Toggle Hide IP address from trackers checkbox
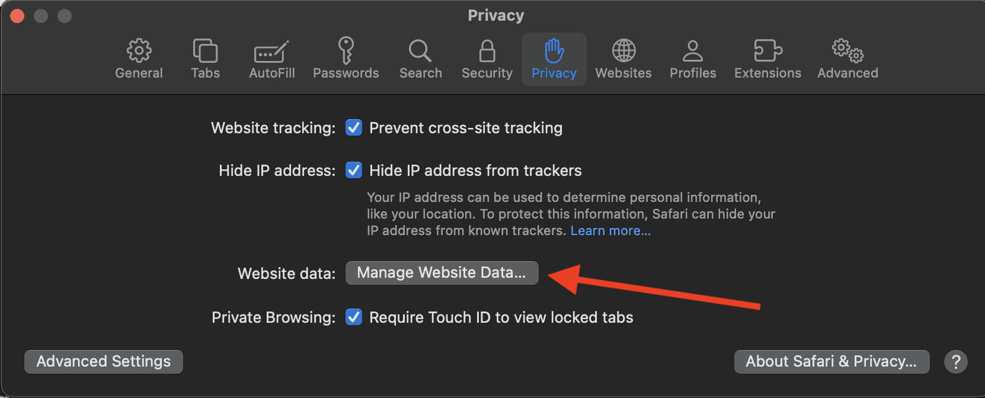985x398 pixels. [x=354, y=171]
